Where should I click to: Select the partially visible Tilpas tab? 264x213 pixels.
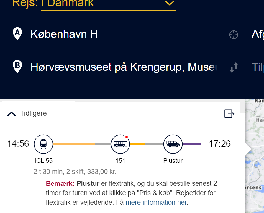coord(258,67)
